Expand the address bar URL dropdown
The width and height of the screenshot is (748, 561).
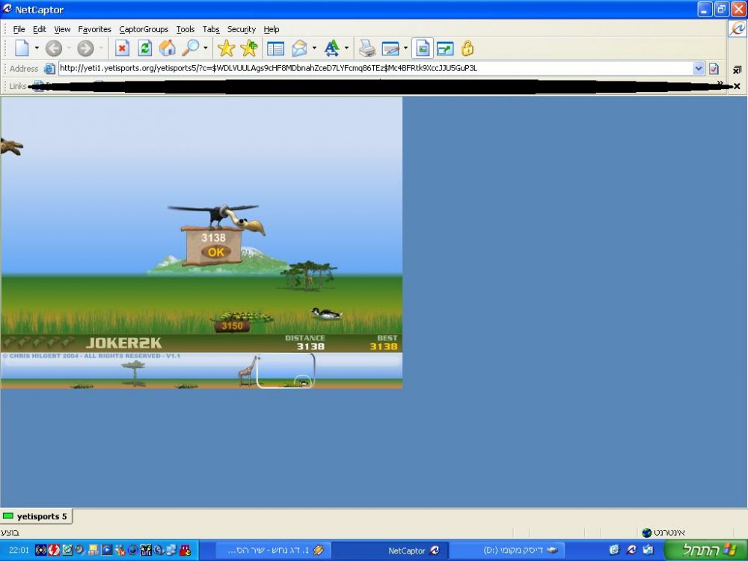click(699, 68)
